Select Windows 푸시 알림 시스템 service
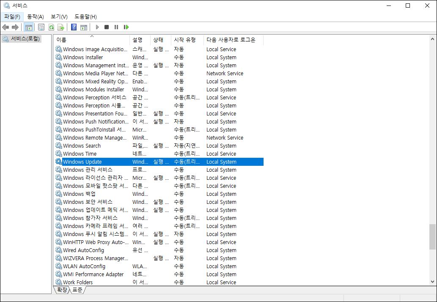The height and width of the screenshot is (302, 437). coord(159,234)
